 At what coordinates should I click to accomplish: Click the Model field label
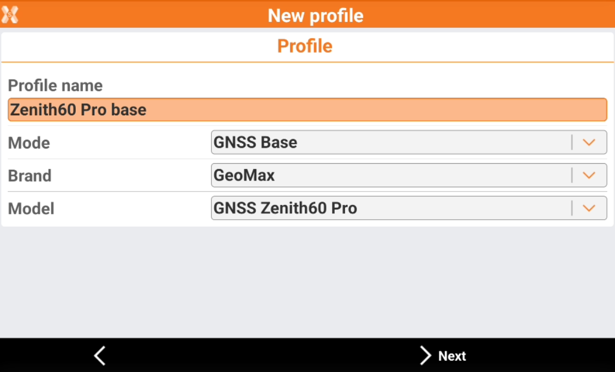point(31,209)
